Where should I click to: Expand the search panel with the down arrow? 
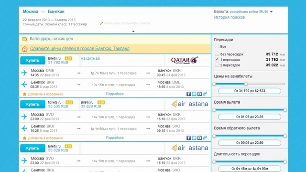133,31
